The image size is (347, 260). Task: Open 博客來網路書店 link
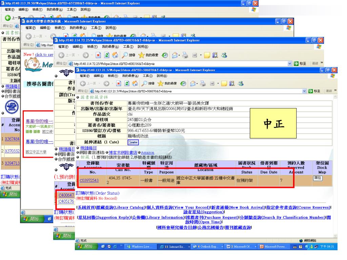point(123,153)
